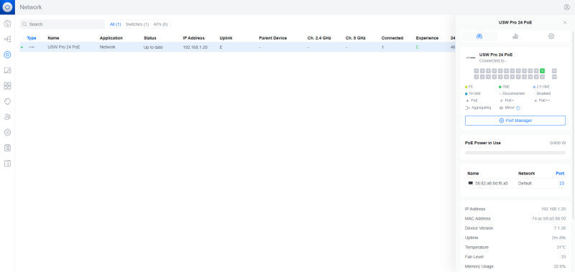Select the USW Pro 24 PoE name cell
This screenshot has height=272, width=575.
[x=64, y=47]
